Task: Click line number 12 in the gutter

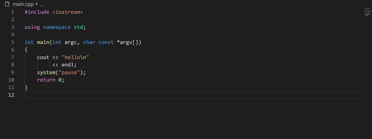Action: (x=11, y=95)
